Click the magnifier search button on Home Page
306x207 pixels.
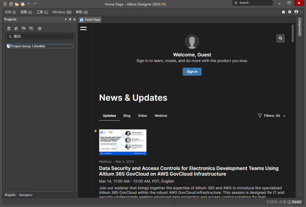[281, 38]
